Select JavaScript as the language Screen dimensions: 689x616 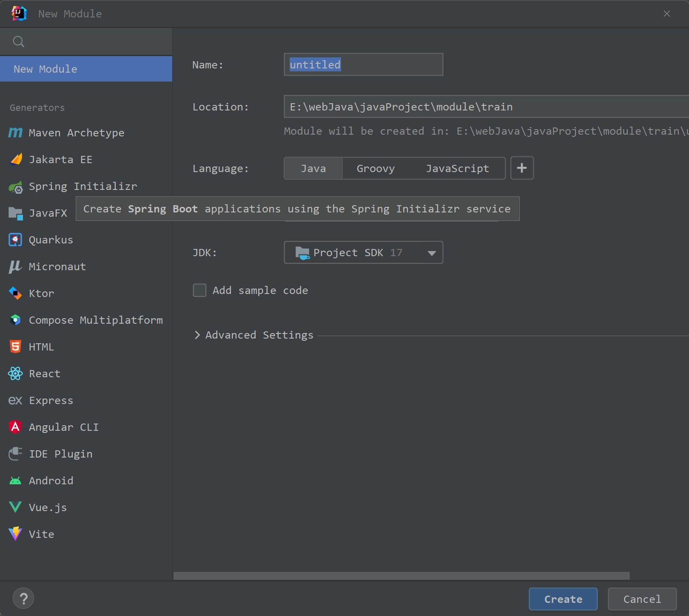[458, 168]
